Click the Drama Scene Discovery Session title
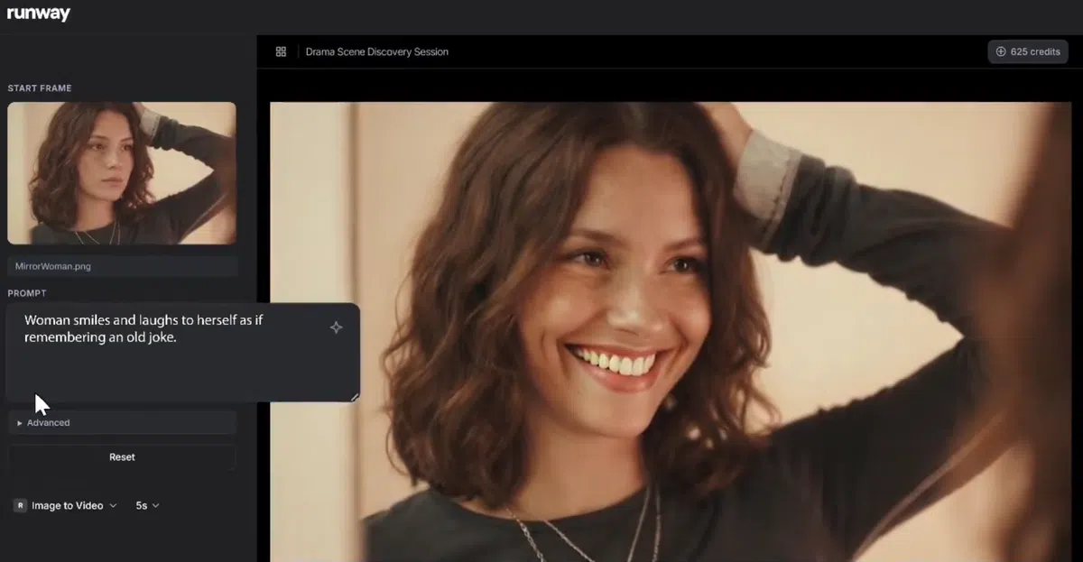The height and width of the screenshot is (562, 1083). click(x=376, y=51)
